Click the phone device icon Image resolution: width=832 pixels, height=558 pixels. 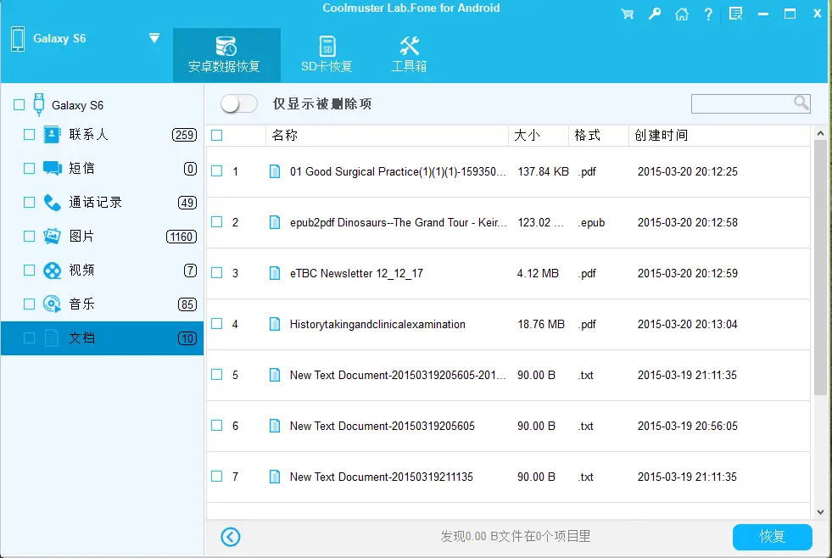click(x=18, y=39)
